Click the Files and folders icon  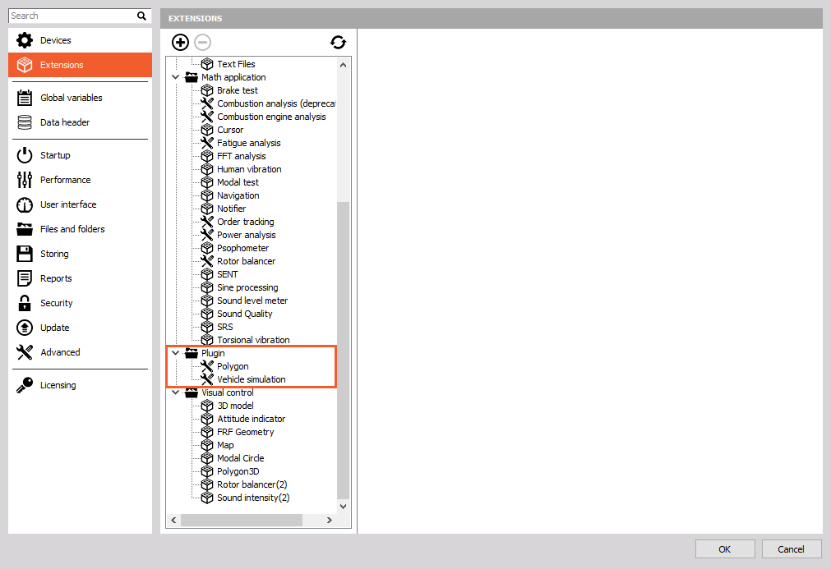(25, 229)
